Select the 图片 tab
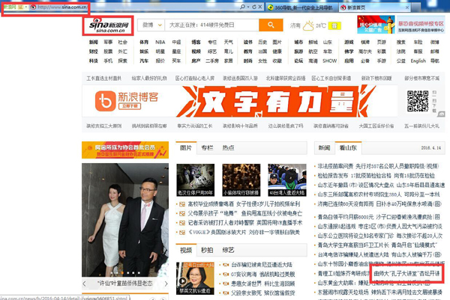 point(186,148)
